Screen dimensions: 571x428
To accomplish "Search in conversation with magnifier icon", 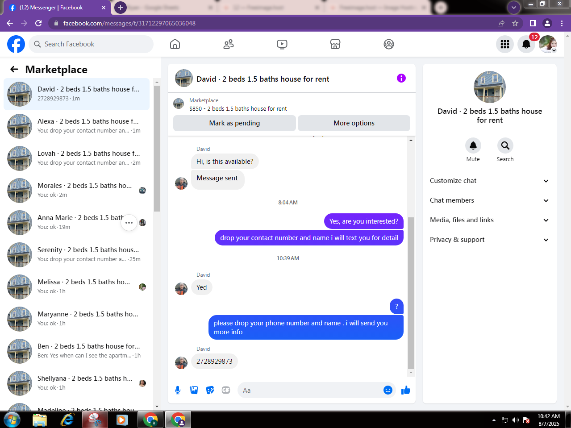I will point(505,145).
